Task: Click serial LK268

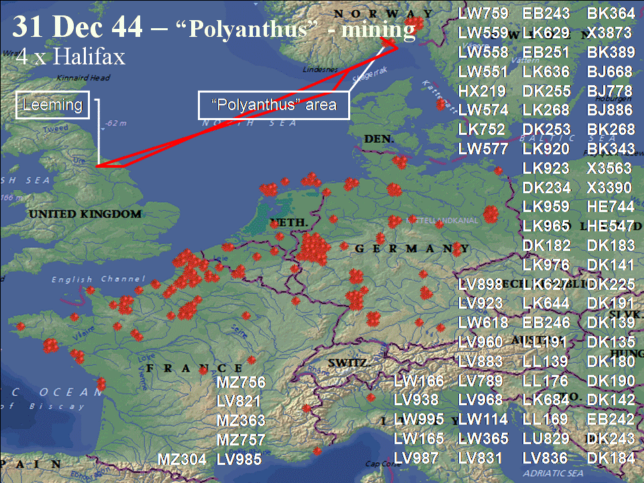Action: pos(546,110)
